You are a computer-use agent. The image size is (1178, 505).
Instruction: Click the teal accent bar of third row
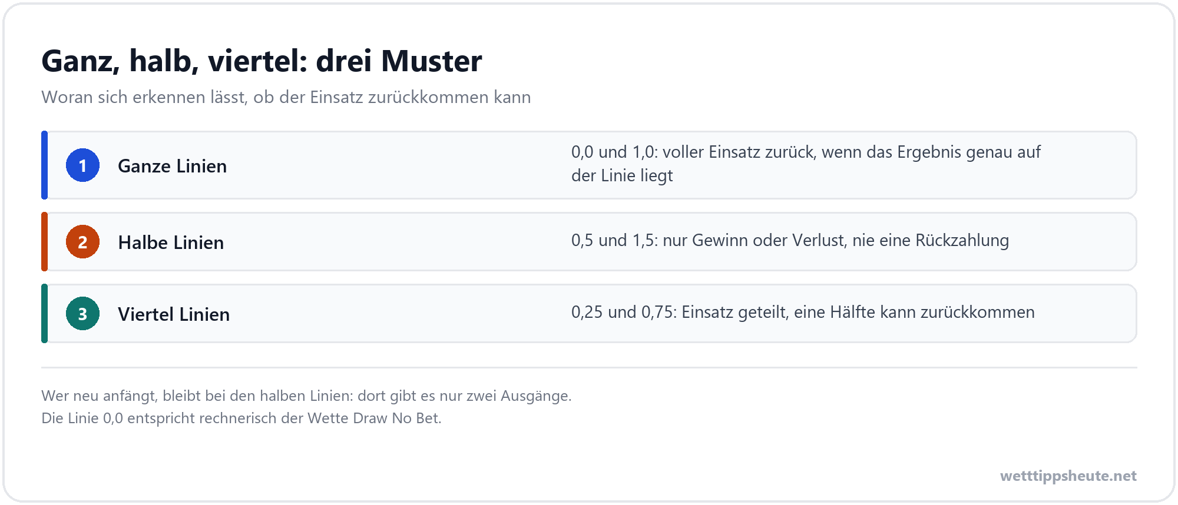(x=44, y=314)
